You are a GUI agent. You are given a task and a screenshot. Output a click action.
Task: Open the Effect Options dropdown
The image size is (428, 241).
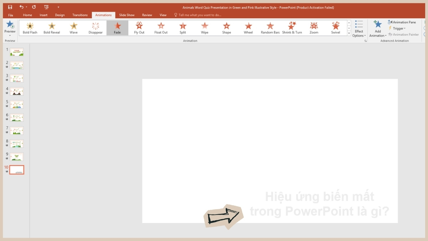pyautogui.click(x=359, y=28)
